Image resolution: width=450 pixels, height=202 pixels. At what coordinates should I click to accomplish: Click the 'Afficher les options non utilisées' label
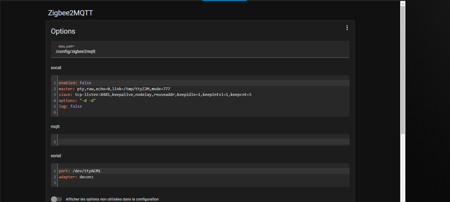112,199
